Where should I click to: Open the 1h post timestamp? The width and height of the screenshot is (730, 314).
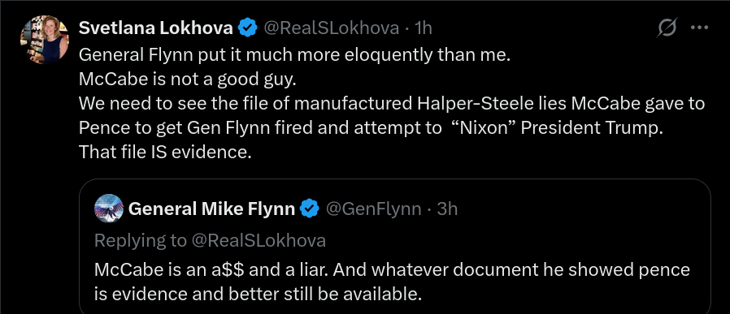pyautogui.click(x=424, y=28)
